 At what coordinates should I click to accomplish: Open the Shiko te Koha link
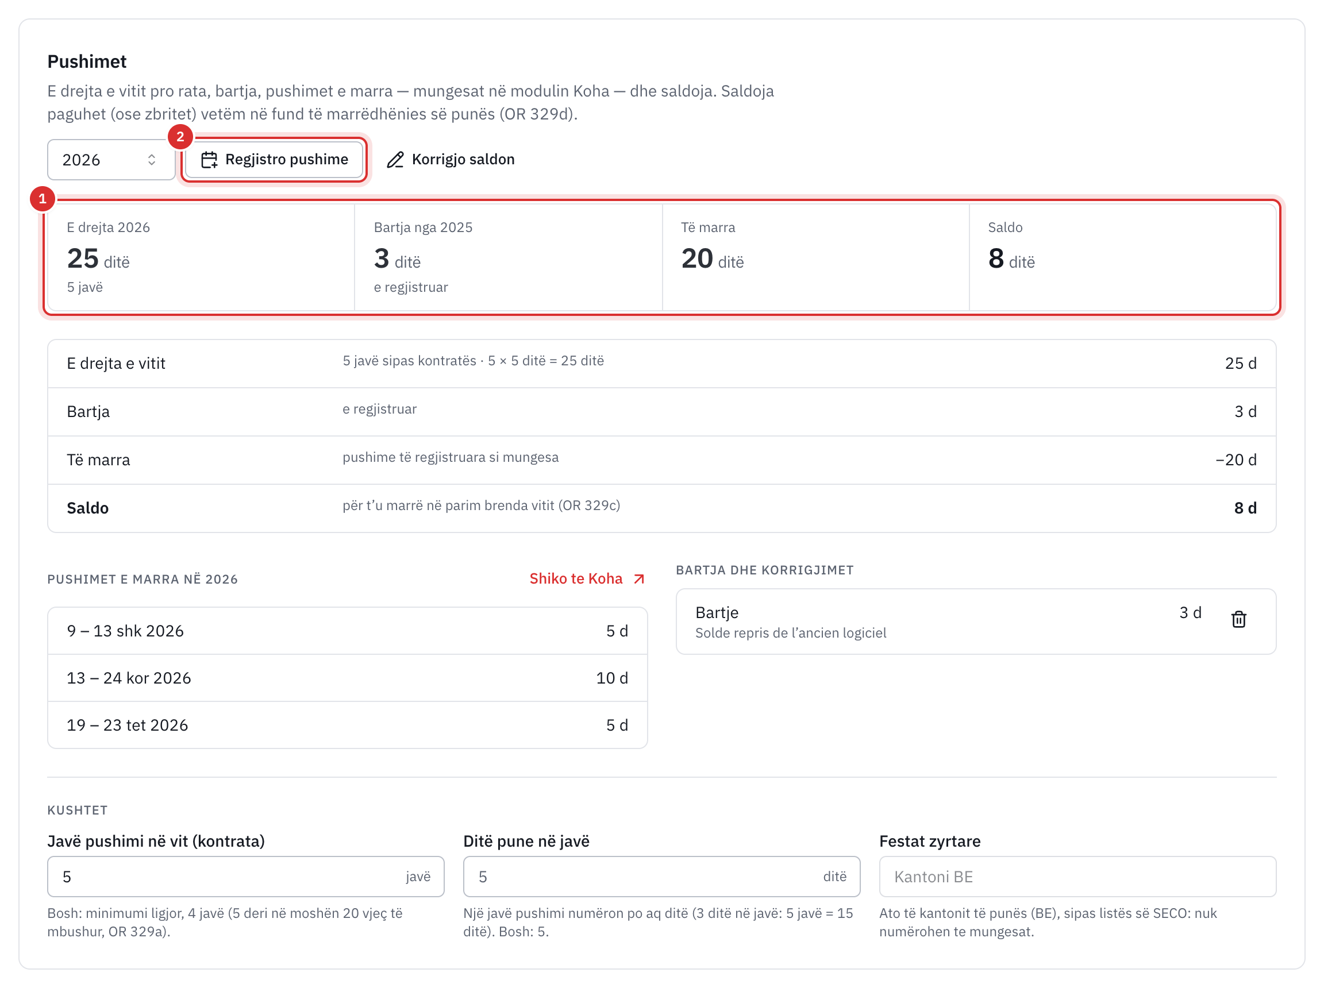point(587,578)
